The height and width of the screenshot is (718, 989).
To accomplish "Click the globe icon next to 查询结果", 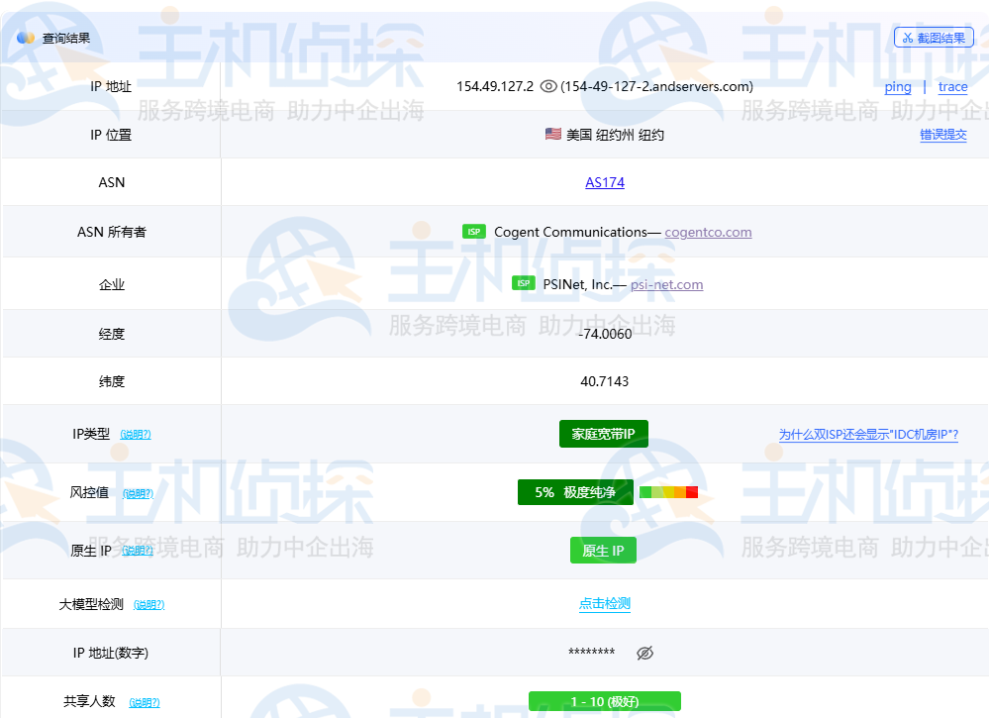I will pos(24,38).
